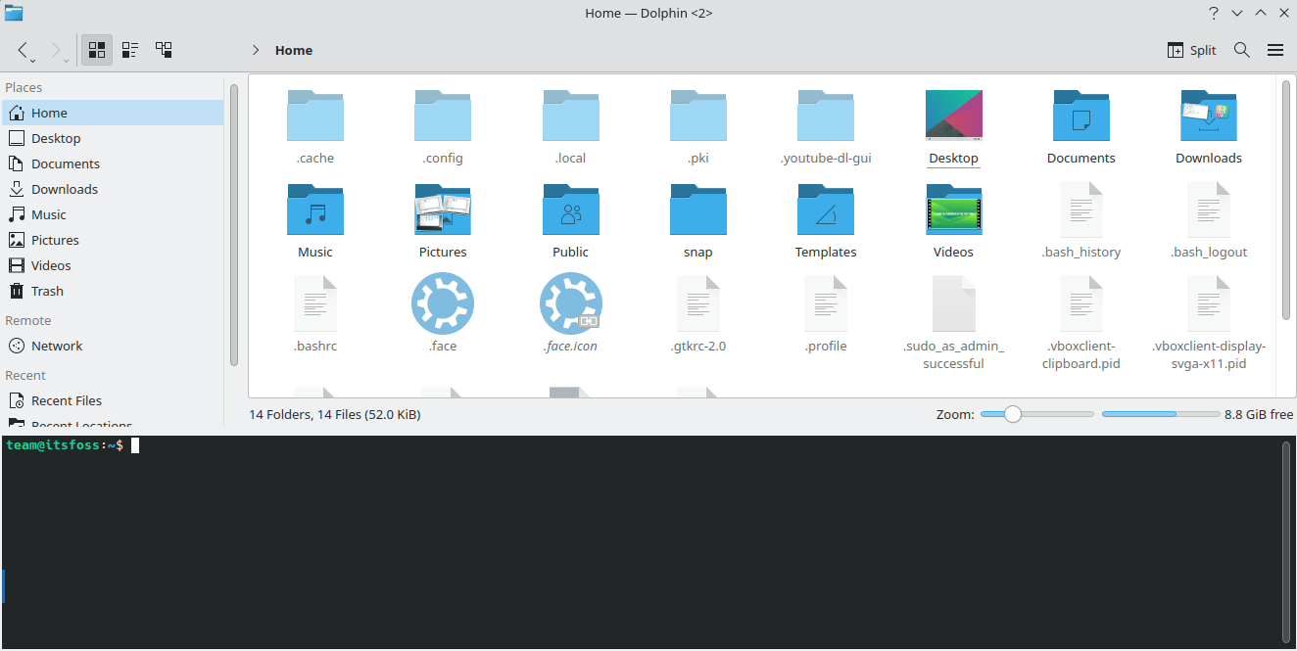Open the .config folder
Image resolution: width=1297 pixels, height=651 pixels.
[443, 115]
